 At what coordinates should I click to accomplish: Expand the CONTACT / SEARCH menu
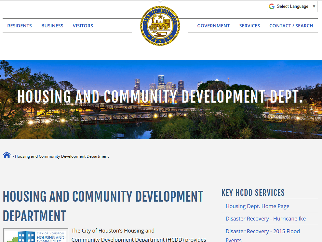click(x=291, y=25)
